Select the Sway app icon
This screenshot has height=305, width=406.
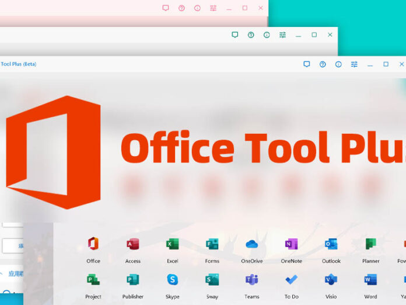[x=212, y=279]
